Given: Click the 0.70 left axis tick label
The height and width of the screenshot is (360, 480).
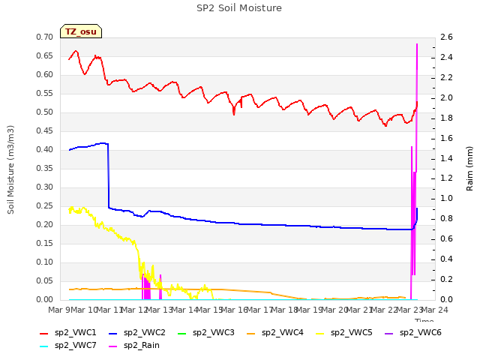Looking at the screenshot, I should (x=45, y=37).
